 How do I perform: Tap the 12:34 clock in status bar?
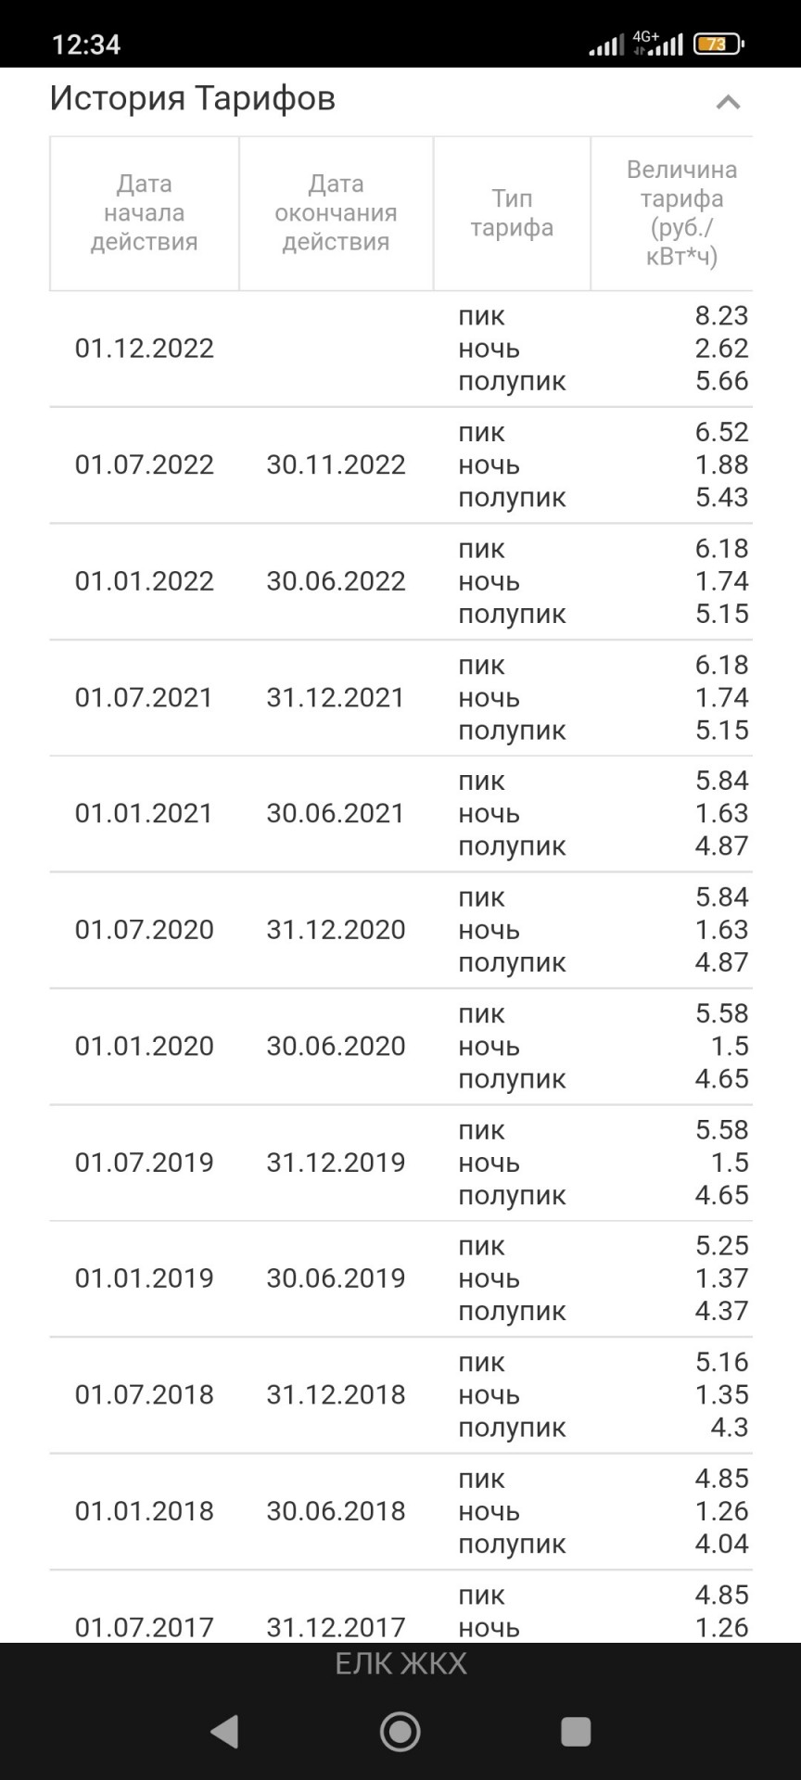tap(86, 44)
